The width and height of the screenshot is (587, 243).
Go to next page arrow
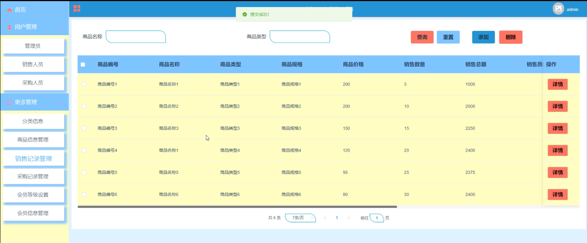point(349,218)
